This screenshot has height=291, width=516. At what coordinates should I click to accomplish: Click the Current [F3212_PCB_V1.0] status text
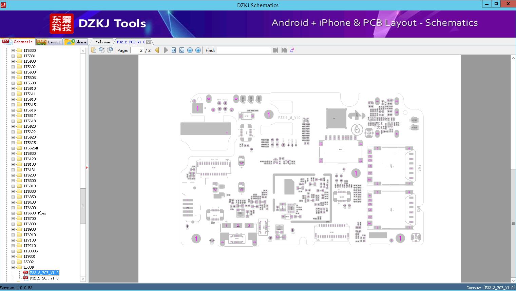coord(491,288)
